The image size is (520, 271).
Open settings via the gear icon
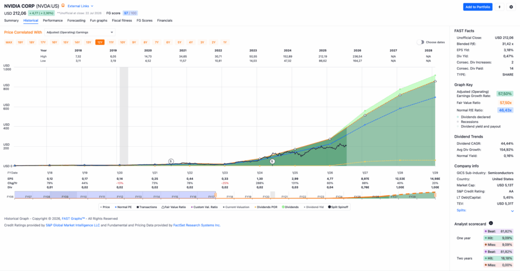[511, 7]
